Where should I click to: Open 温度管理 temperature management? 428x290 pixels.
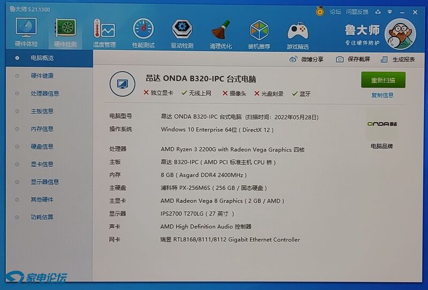coord(104,33)
